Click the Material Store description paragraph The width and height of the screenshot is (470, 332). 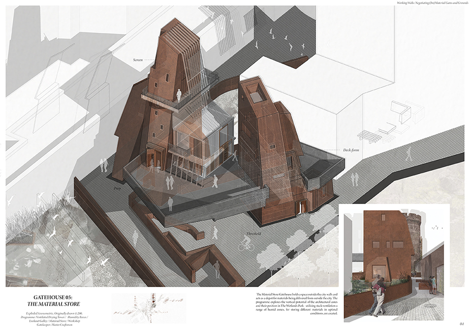click(294, 307)
